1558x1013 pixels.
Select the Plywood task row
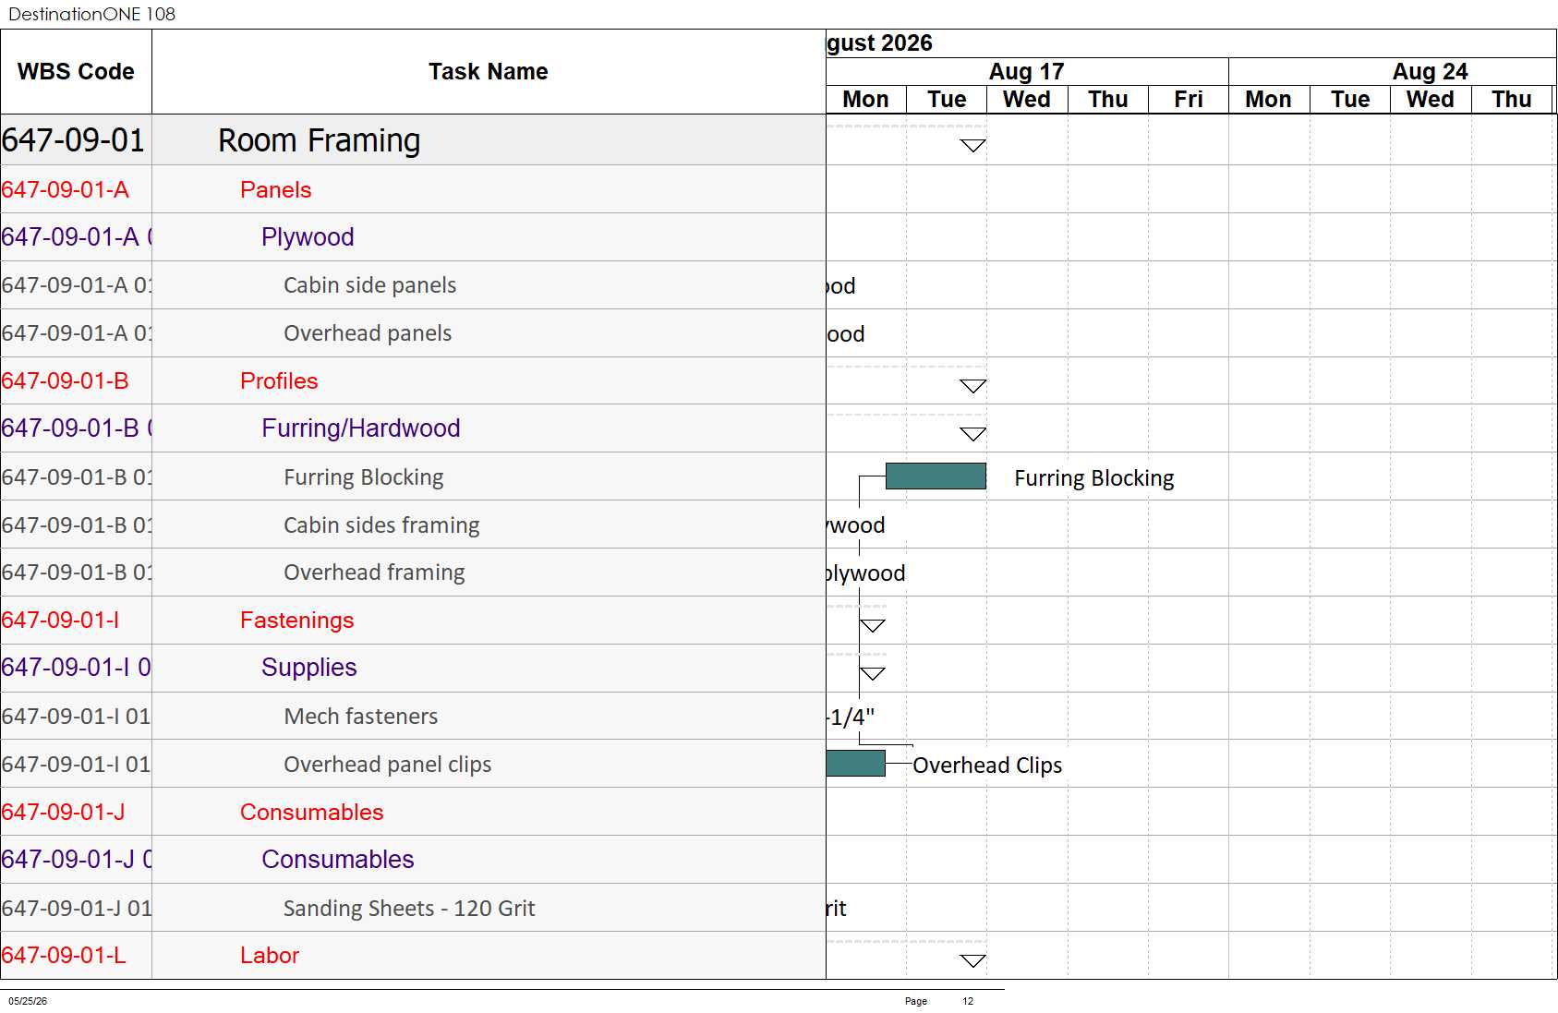[413, 237]
